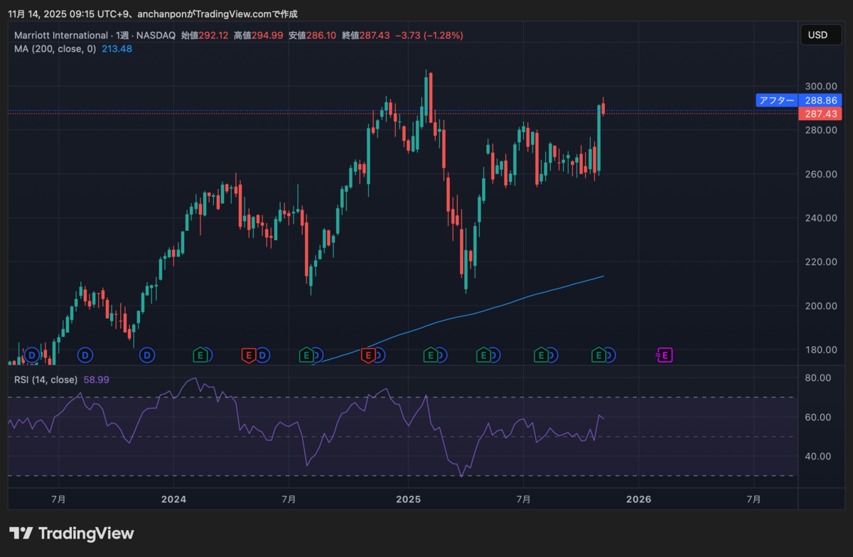
Task: Click the dividend D marker around November 2023
Action: 147,354
